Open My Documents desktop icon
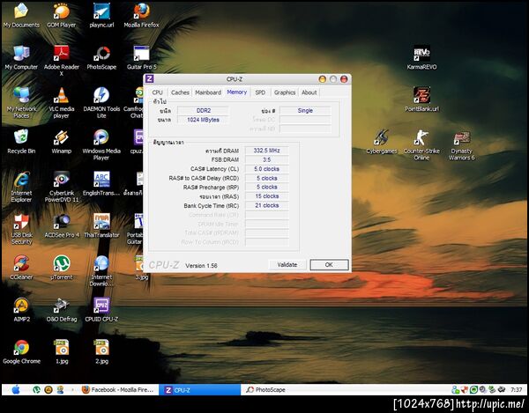The image size is (529, 413). pyautogui.click(x=21, y=15)
